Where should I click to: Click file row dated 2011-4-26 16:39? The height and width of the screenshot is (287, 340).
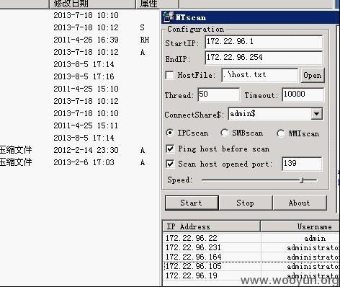[x=86, y=40]
